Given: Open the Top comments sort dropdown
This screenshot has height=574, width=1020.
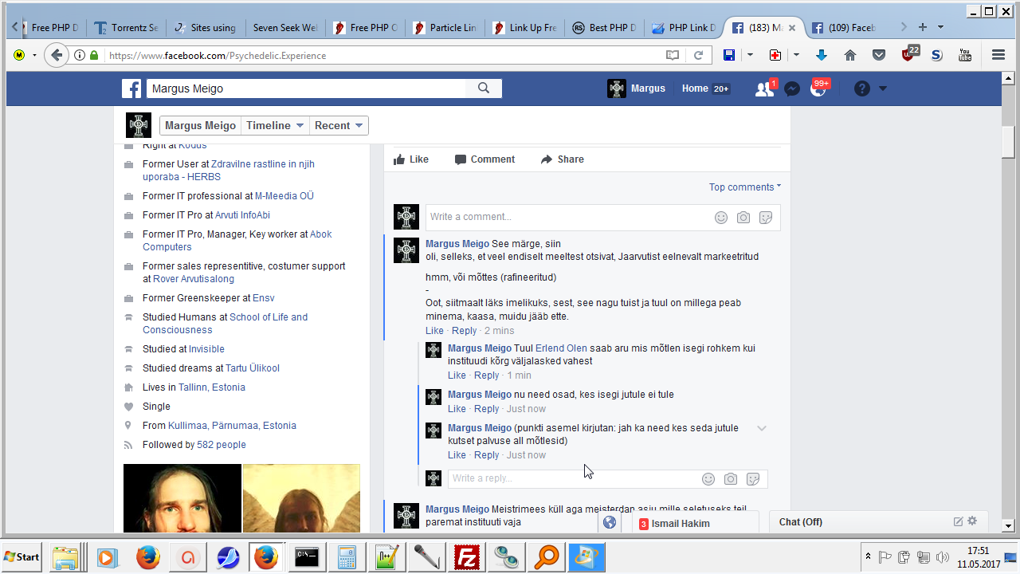Looking at the screenshot, I should click(745, 187).
